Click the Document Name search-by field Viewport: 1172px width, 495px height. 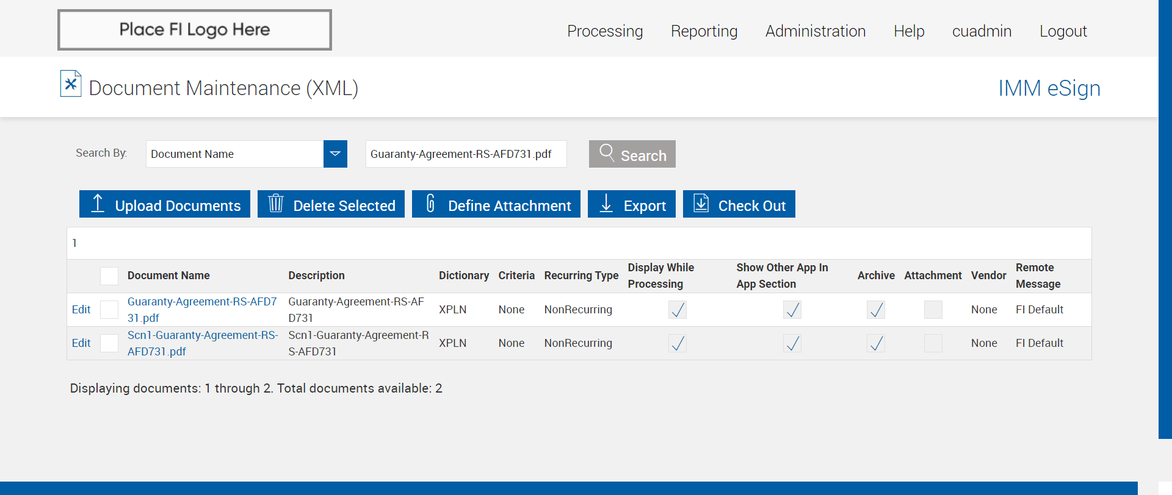(x=235, y=154)
